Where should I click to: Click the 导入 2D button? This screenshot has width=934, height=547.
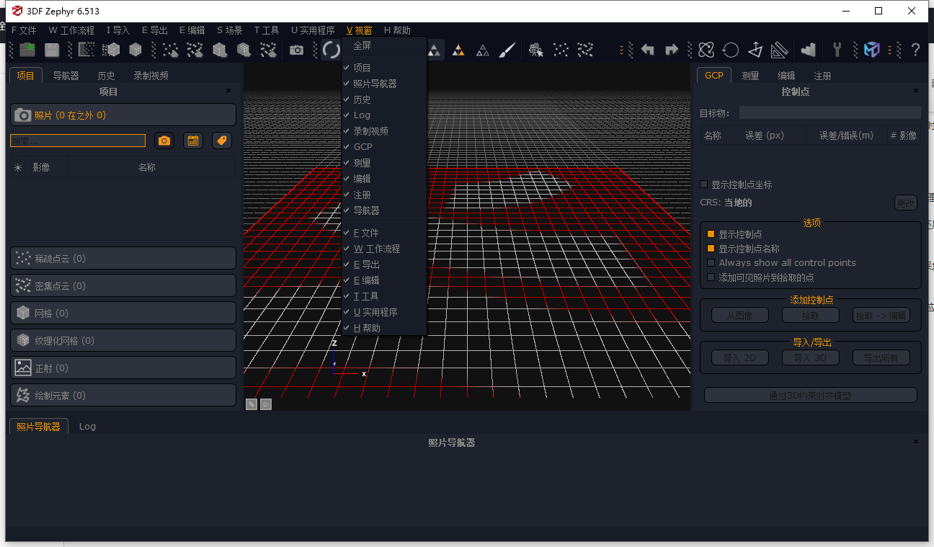coord(739,357)
